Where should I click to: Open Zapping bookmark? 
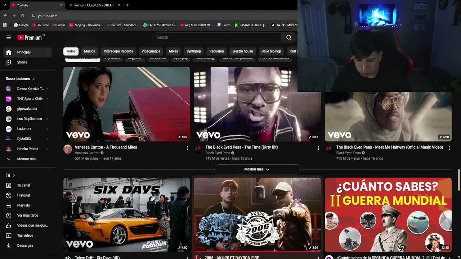tap(85, 25)
